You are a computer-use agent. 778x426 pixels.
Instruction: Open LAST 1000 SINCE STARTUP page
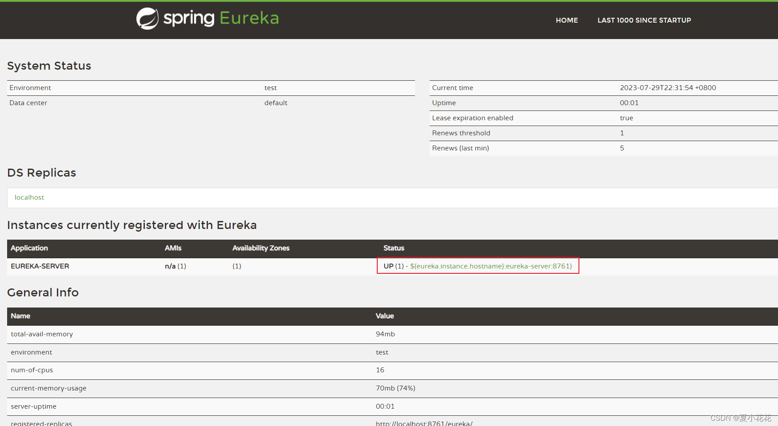644,20
